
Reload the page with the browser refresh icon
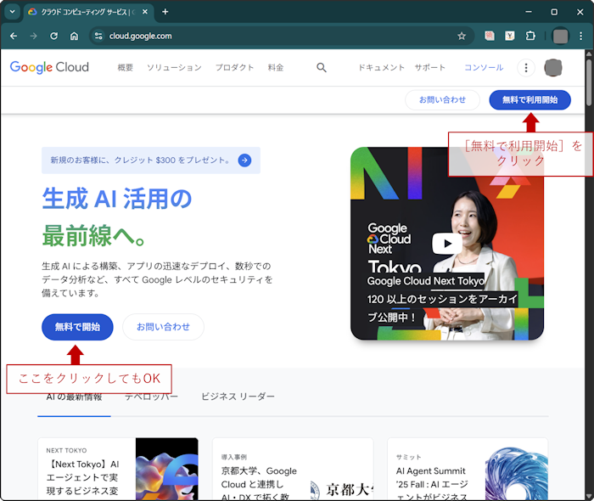tap(53, 37)
